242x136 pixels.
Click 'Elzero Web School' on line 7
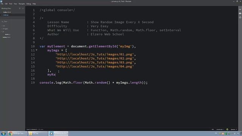click(x=107, y=34)
